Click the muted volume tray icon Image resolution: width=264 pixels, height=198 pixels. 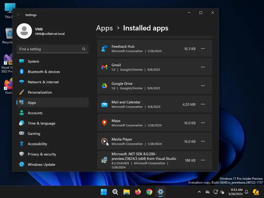[x=222, y=192]
